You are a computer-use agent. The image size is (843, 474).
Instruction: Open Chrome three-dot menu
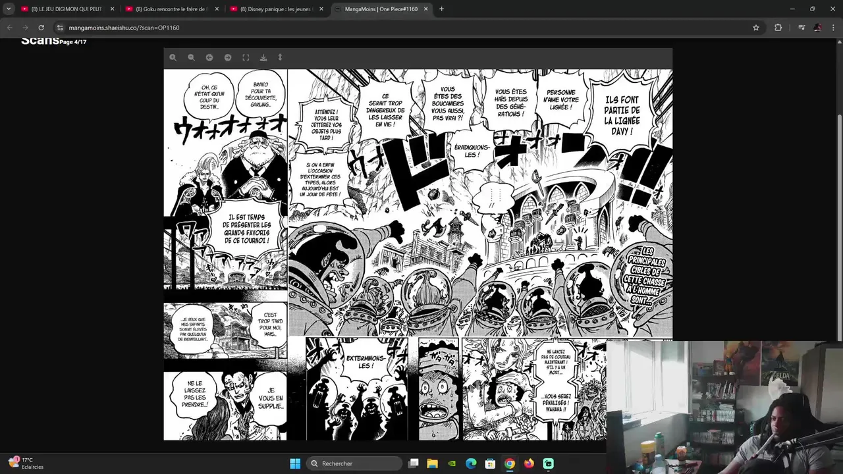834,28
